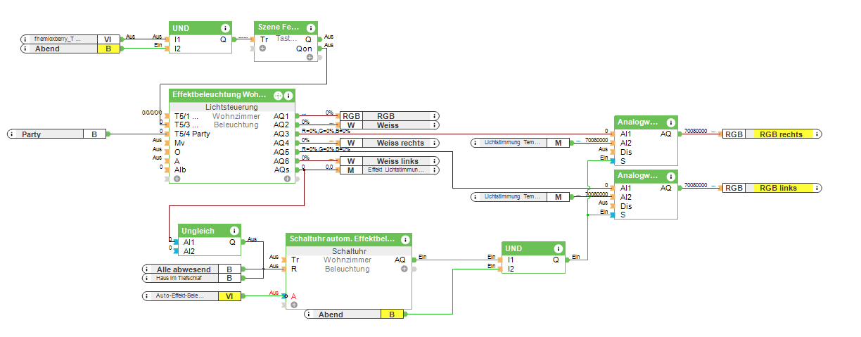Select the Effektbeleuchtung Woh... block header
Viewport: 861px width, 337px height.
point(231,95)
